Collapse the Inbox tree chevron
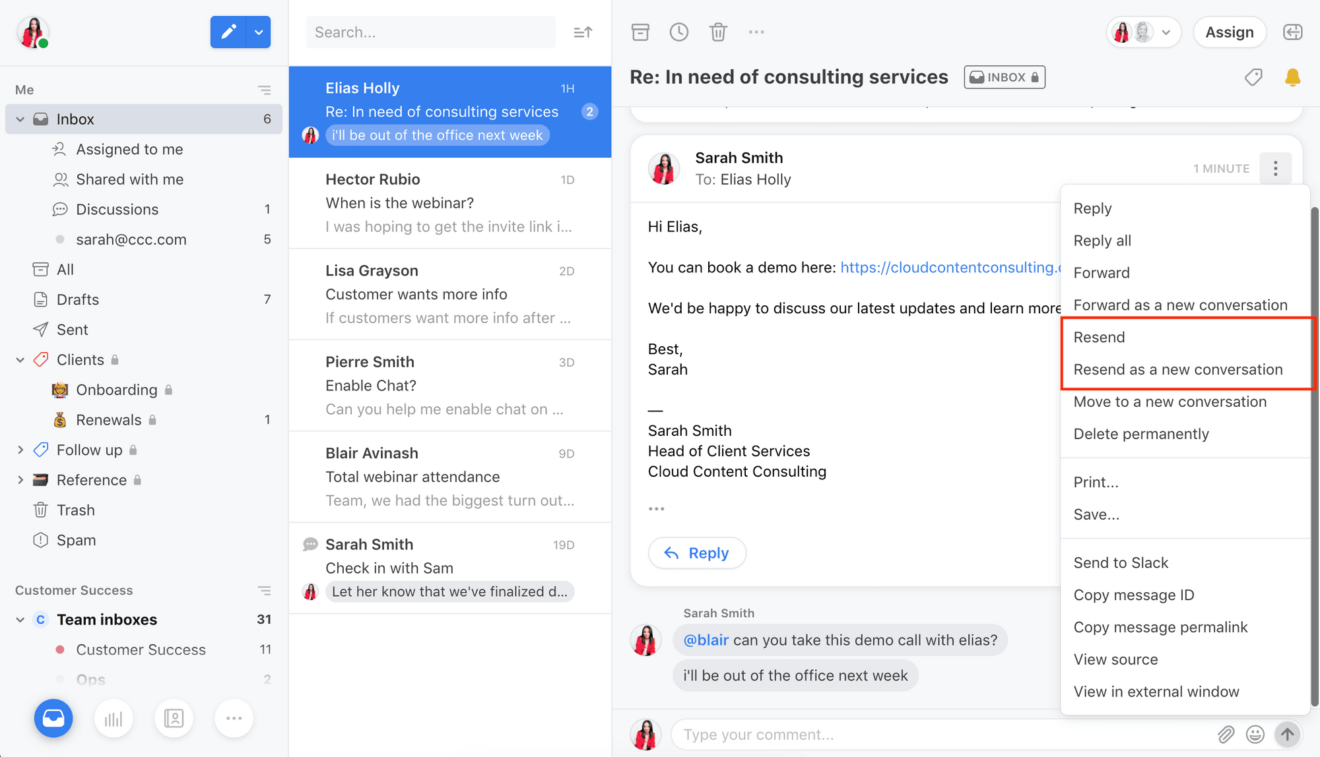 [20, 119]
